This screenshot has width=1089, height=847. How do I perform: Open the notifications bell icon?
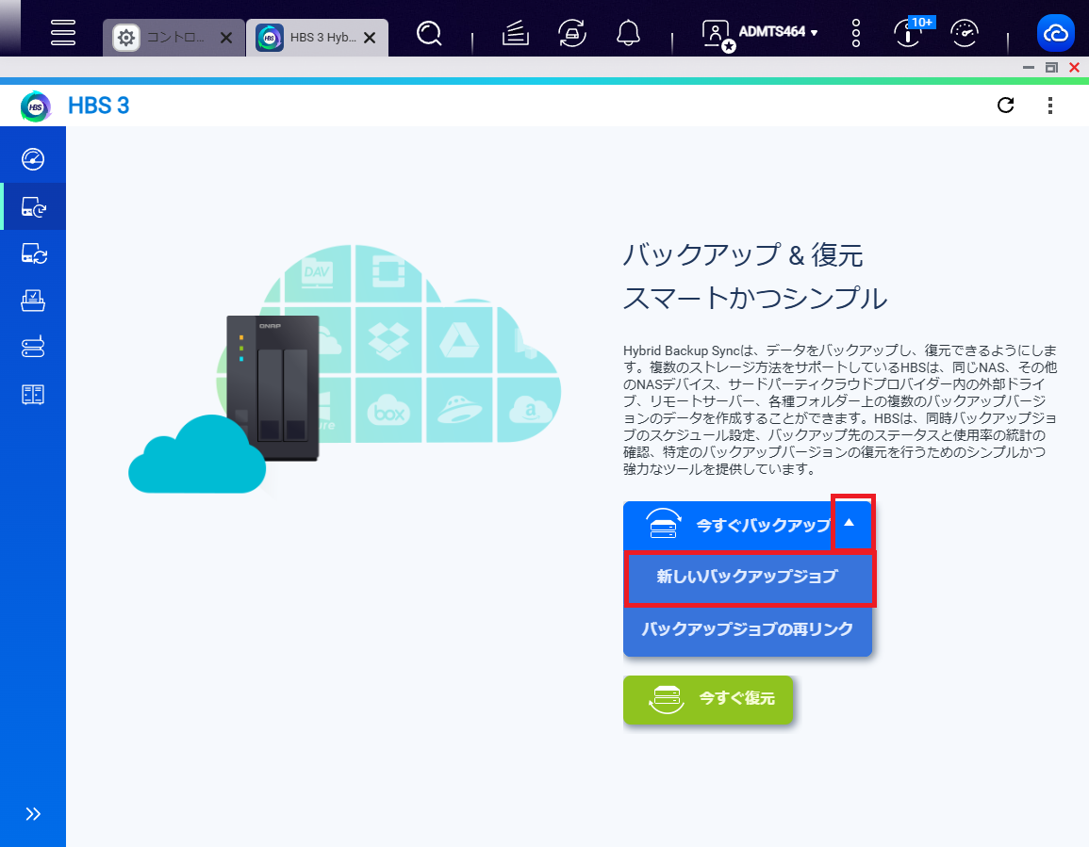[629, 33]
